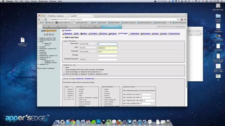Select grant privileges on wordpress_database_tutorial option
The height and width of the screenshot is (126, 225).
click(64, 74)
